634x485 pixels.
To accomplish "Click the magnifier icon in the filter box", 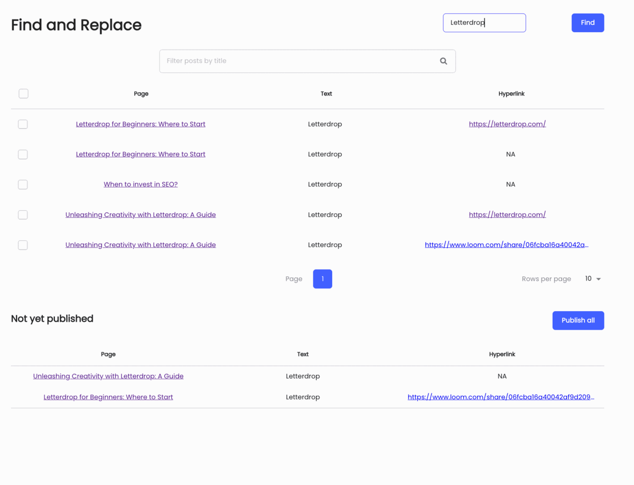I will coord(443,61).
